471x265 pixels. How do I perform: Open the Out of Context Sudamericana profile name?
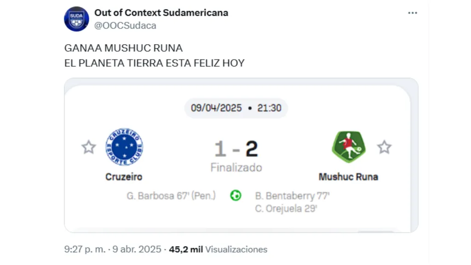click(161, 12)
